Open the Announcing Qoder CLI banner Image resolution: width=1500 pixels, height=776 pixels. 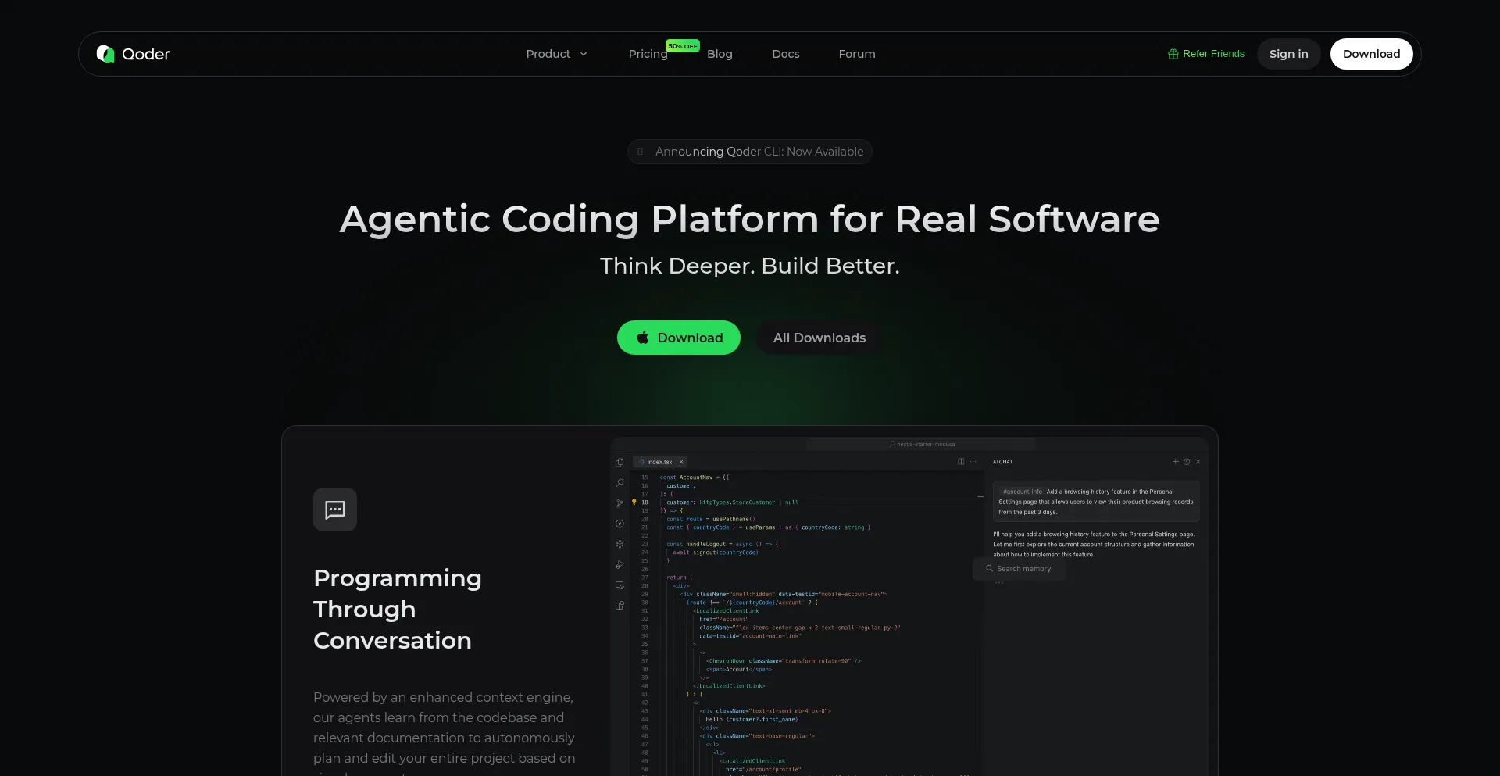750,152
